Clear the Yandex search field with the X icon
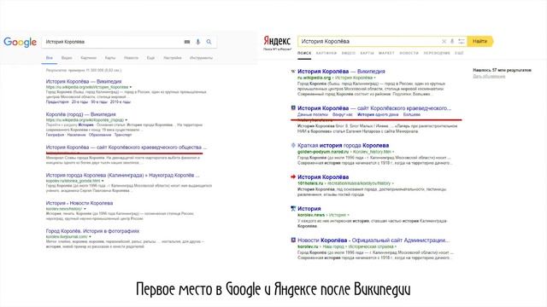547x307 pixels. point(444,41)
